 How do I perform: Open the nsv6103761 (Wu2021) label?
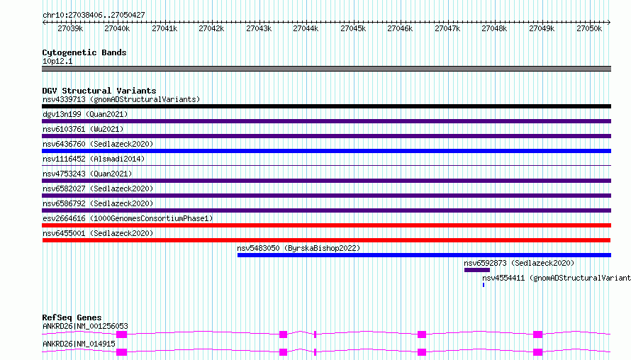[83, 129]
